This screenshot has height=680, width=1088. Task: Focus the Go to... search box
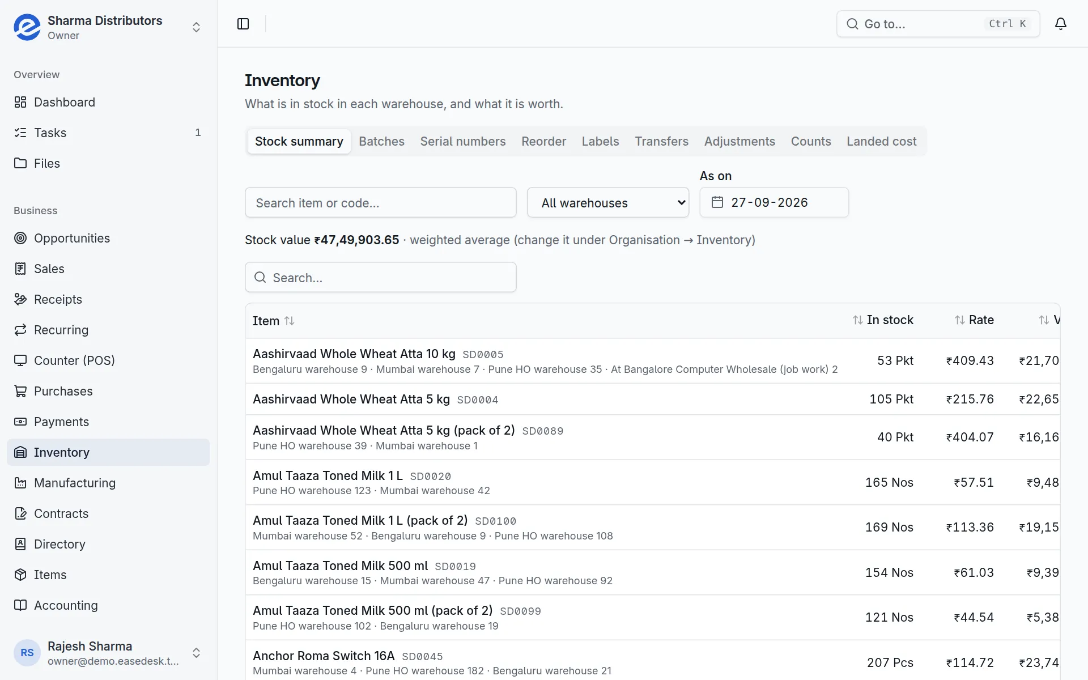click(938, 24)
